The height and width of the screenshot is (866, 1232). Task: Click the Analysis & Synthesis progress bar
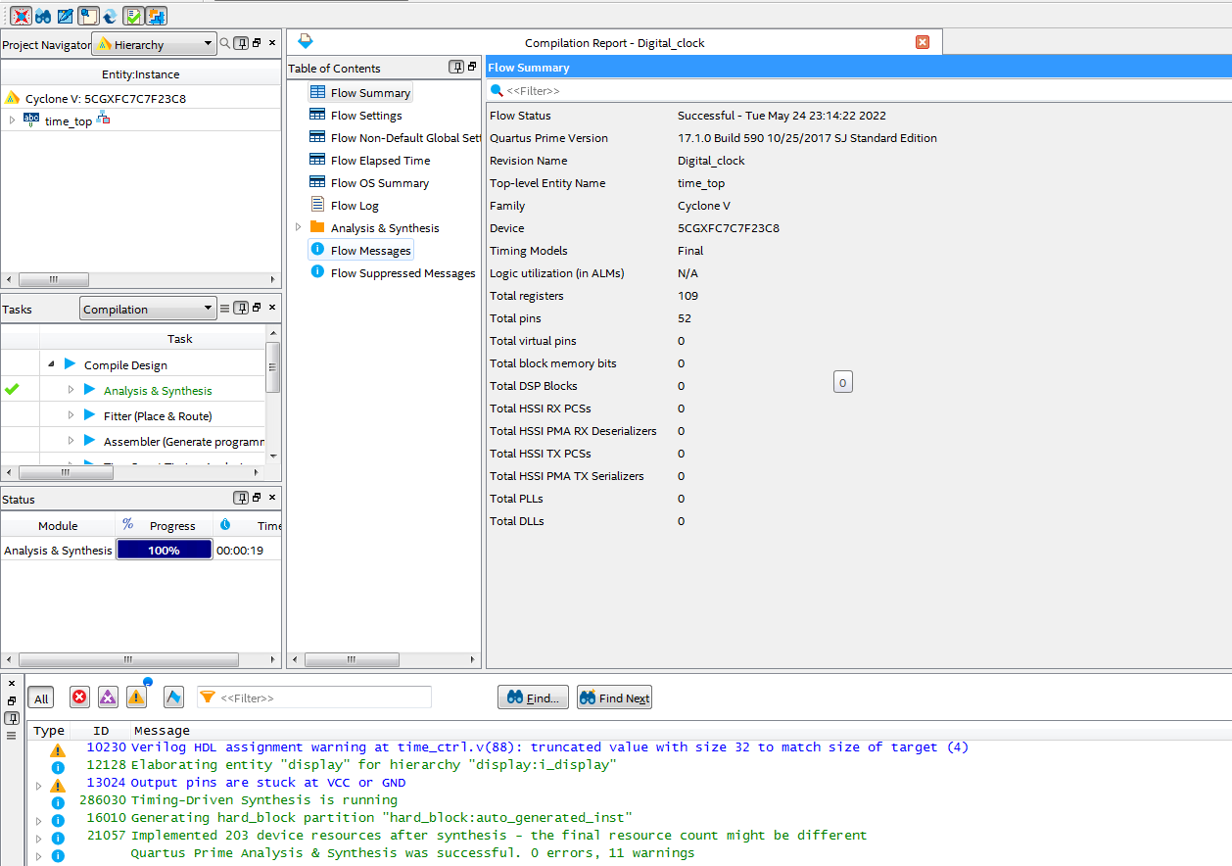point(164,550)
